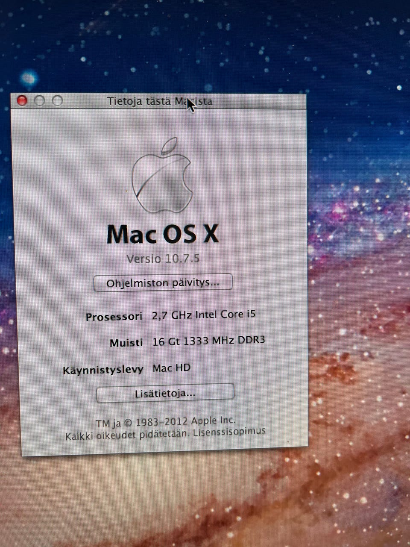
Task: Click the Versio 10.7.5 text
Action: (163, 259)
